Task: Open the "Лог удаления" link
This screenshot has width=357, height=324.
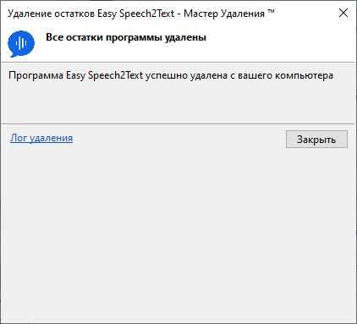Action: click(x=41, y=138)
